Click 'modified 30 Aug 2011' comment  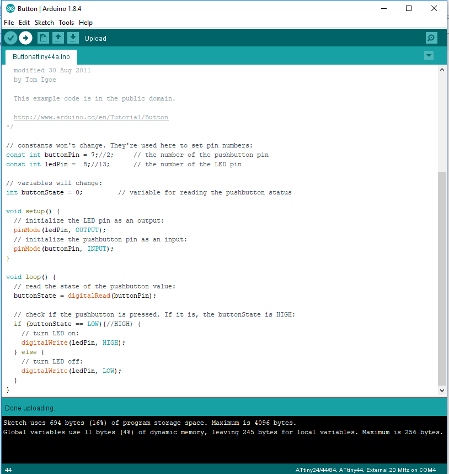tap(52, 70)
